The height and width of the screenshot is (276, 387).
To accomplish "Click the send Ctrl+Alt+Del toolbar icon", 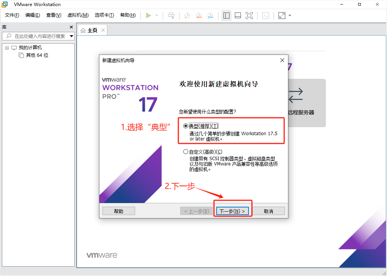I will click(x=171, y=16).
